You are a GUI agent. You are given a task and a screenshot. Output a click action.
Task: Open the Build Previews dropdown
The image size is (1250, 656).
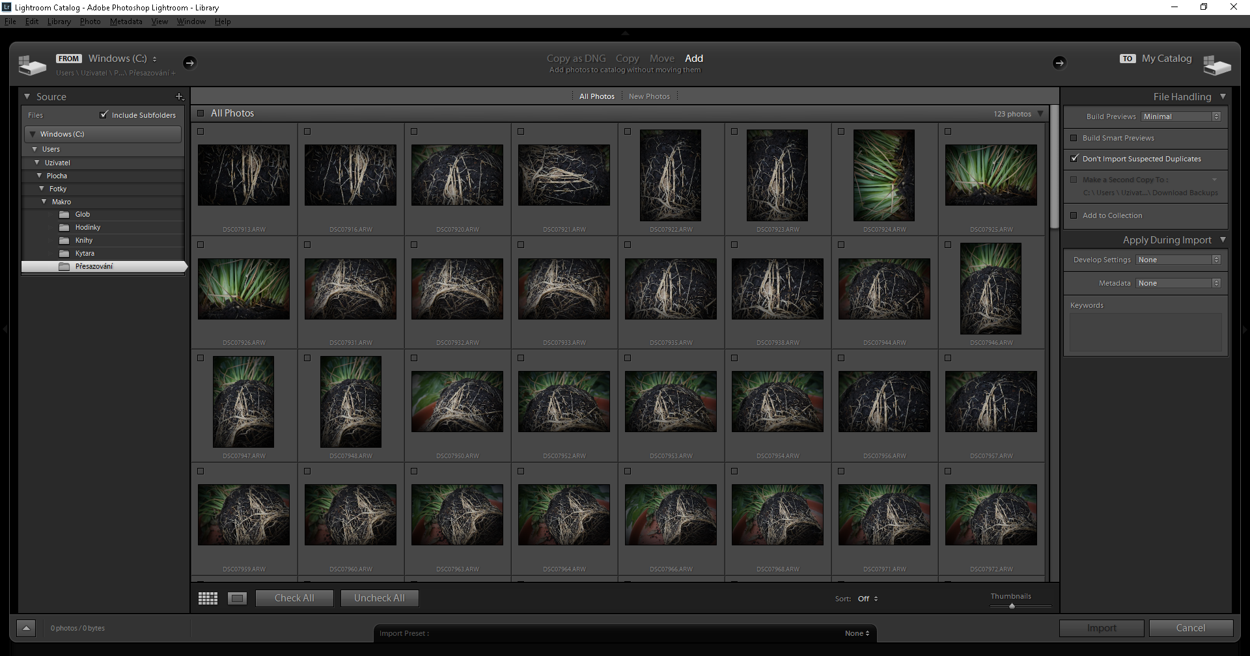coord(1181,116)
